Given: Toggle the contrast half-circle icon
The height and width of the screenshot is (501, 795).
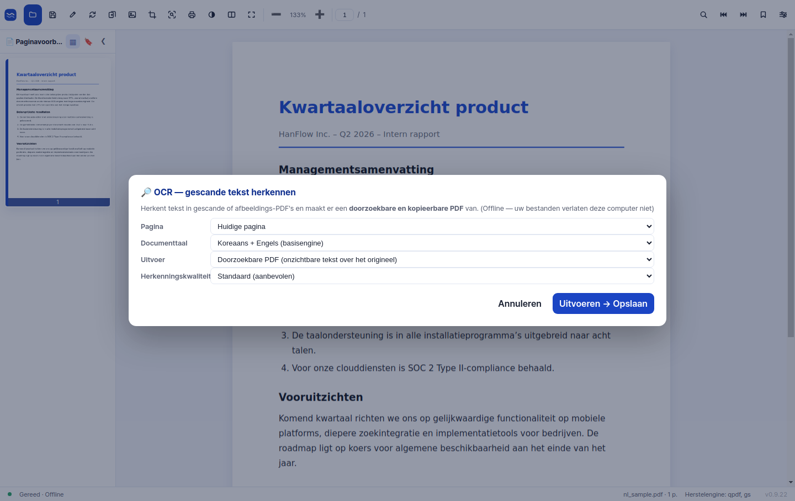Looking at the screenshot, I should coord(211,15).
